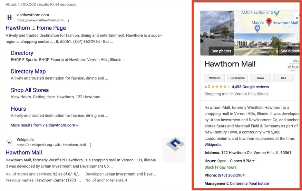Open the Shop All Stores sitelink
This screenshot has height=191, width=302.
(x=30, y=90)
